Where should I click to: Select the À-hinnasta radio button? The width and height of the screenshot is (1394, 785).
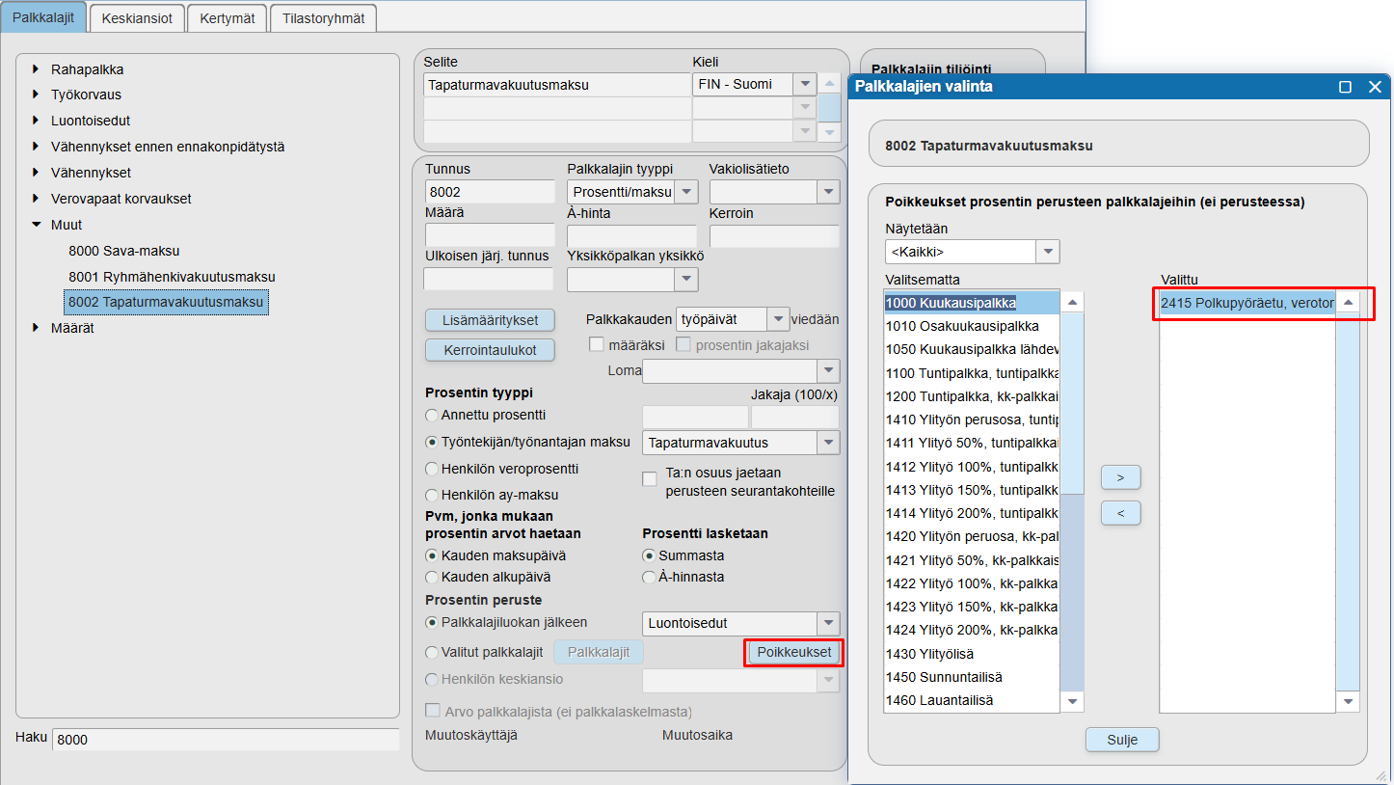pos(649,578)
